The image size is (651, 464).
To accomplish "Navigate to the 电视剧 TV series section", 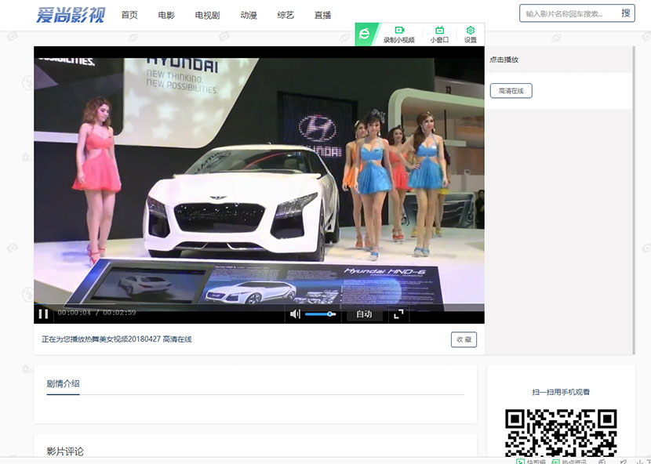I will [207, 15].
